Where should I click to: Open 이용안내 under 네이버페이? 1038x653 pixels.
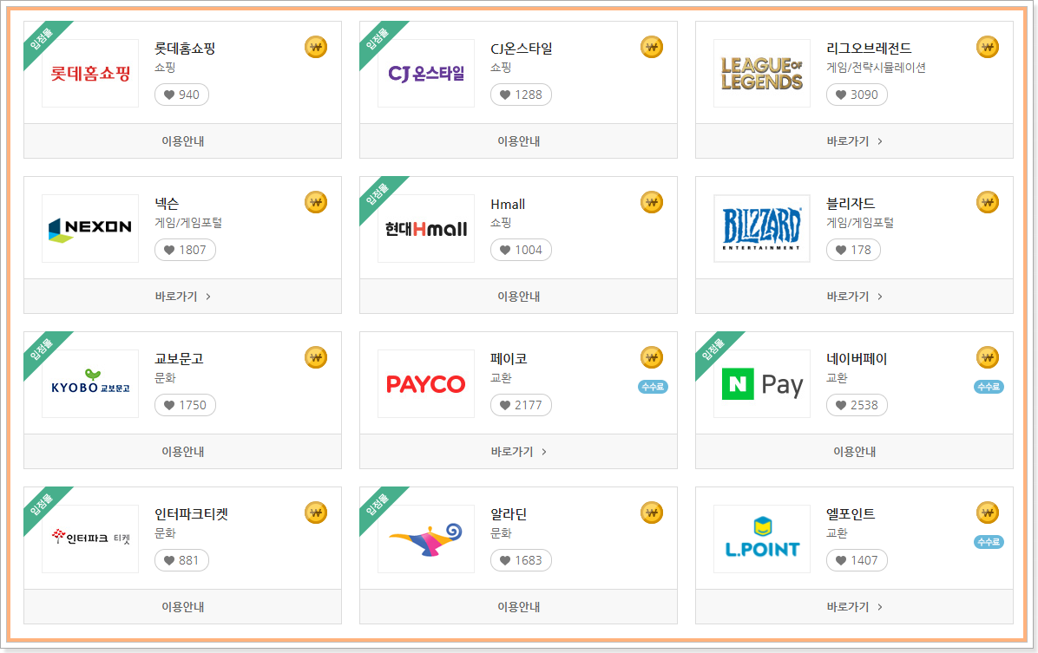click(x=854, y=451)
